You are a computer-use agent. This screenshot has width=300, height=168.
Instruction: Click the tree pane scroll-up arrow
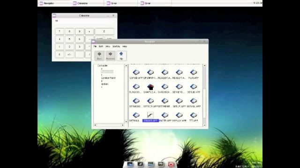click(x=126, y=65)
